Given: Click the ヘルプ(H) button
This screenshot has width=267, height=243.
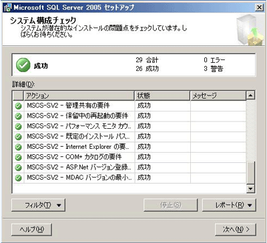Looking at the screenshot, I should [31, 230].
